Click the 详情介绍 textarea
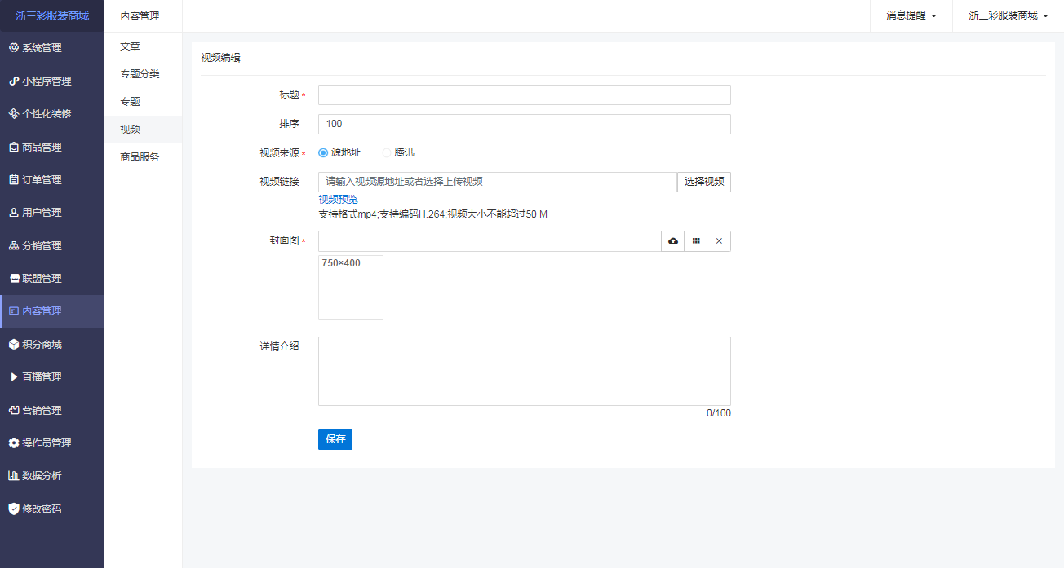Screen dimensions: 1064x568 525,371
